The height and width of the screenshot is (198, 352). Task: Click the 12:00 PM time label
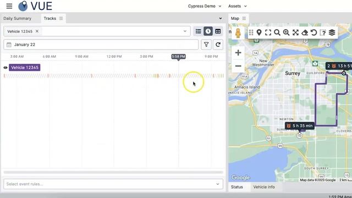[114, 57]
